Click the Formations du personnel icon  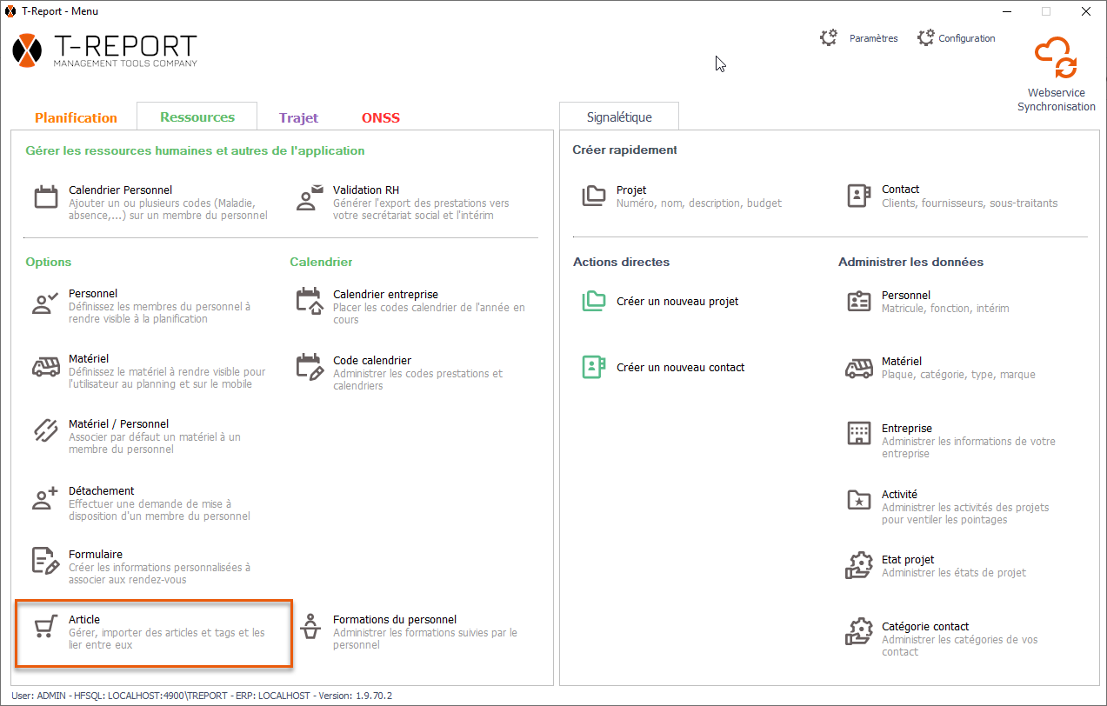point(309,627)
